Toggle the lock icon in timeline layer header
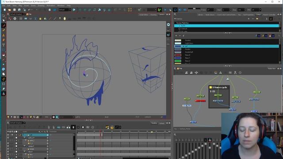This screenshot has height=159, width=283. (14, 132)
